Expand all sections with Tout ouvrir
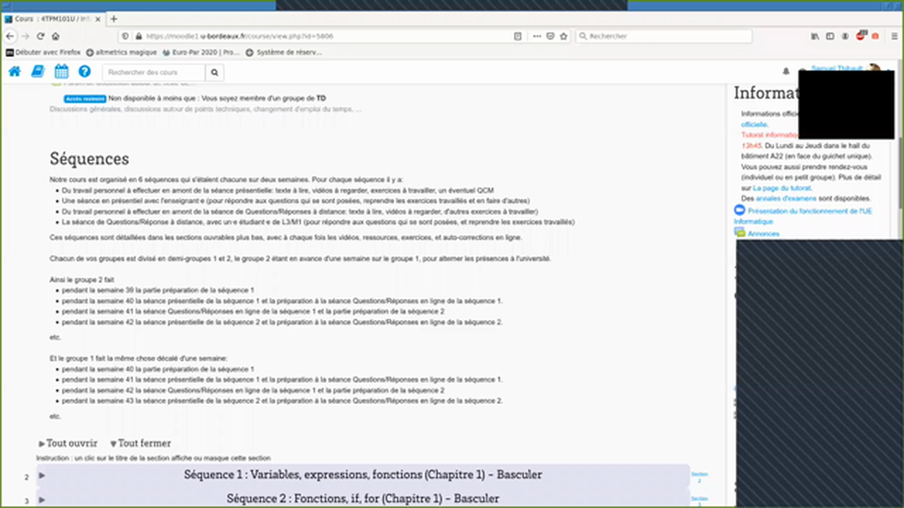Screen dimensions: 904x508 [68, 443]
